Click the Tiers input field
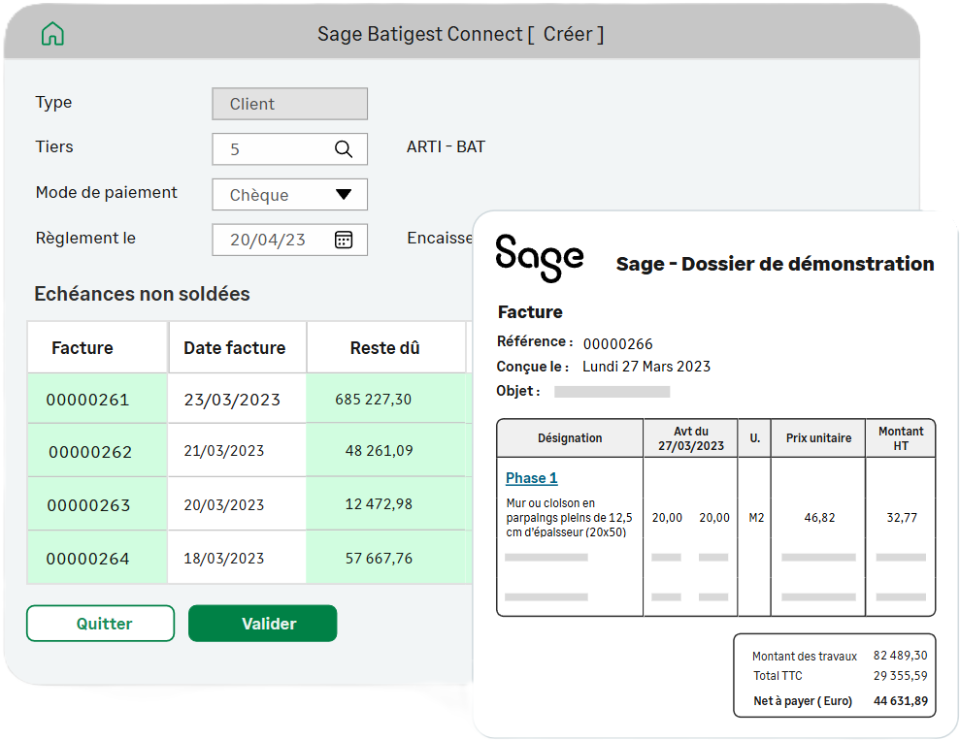 pyautogui.click(x=272, y=149)
